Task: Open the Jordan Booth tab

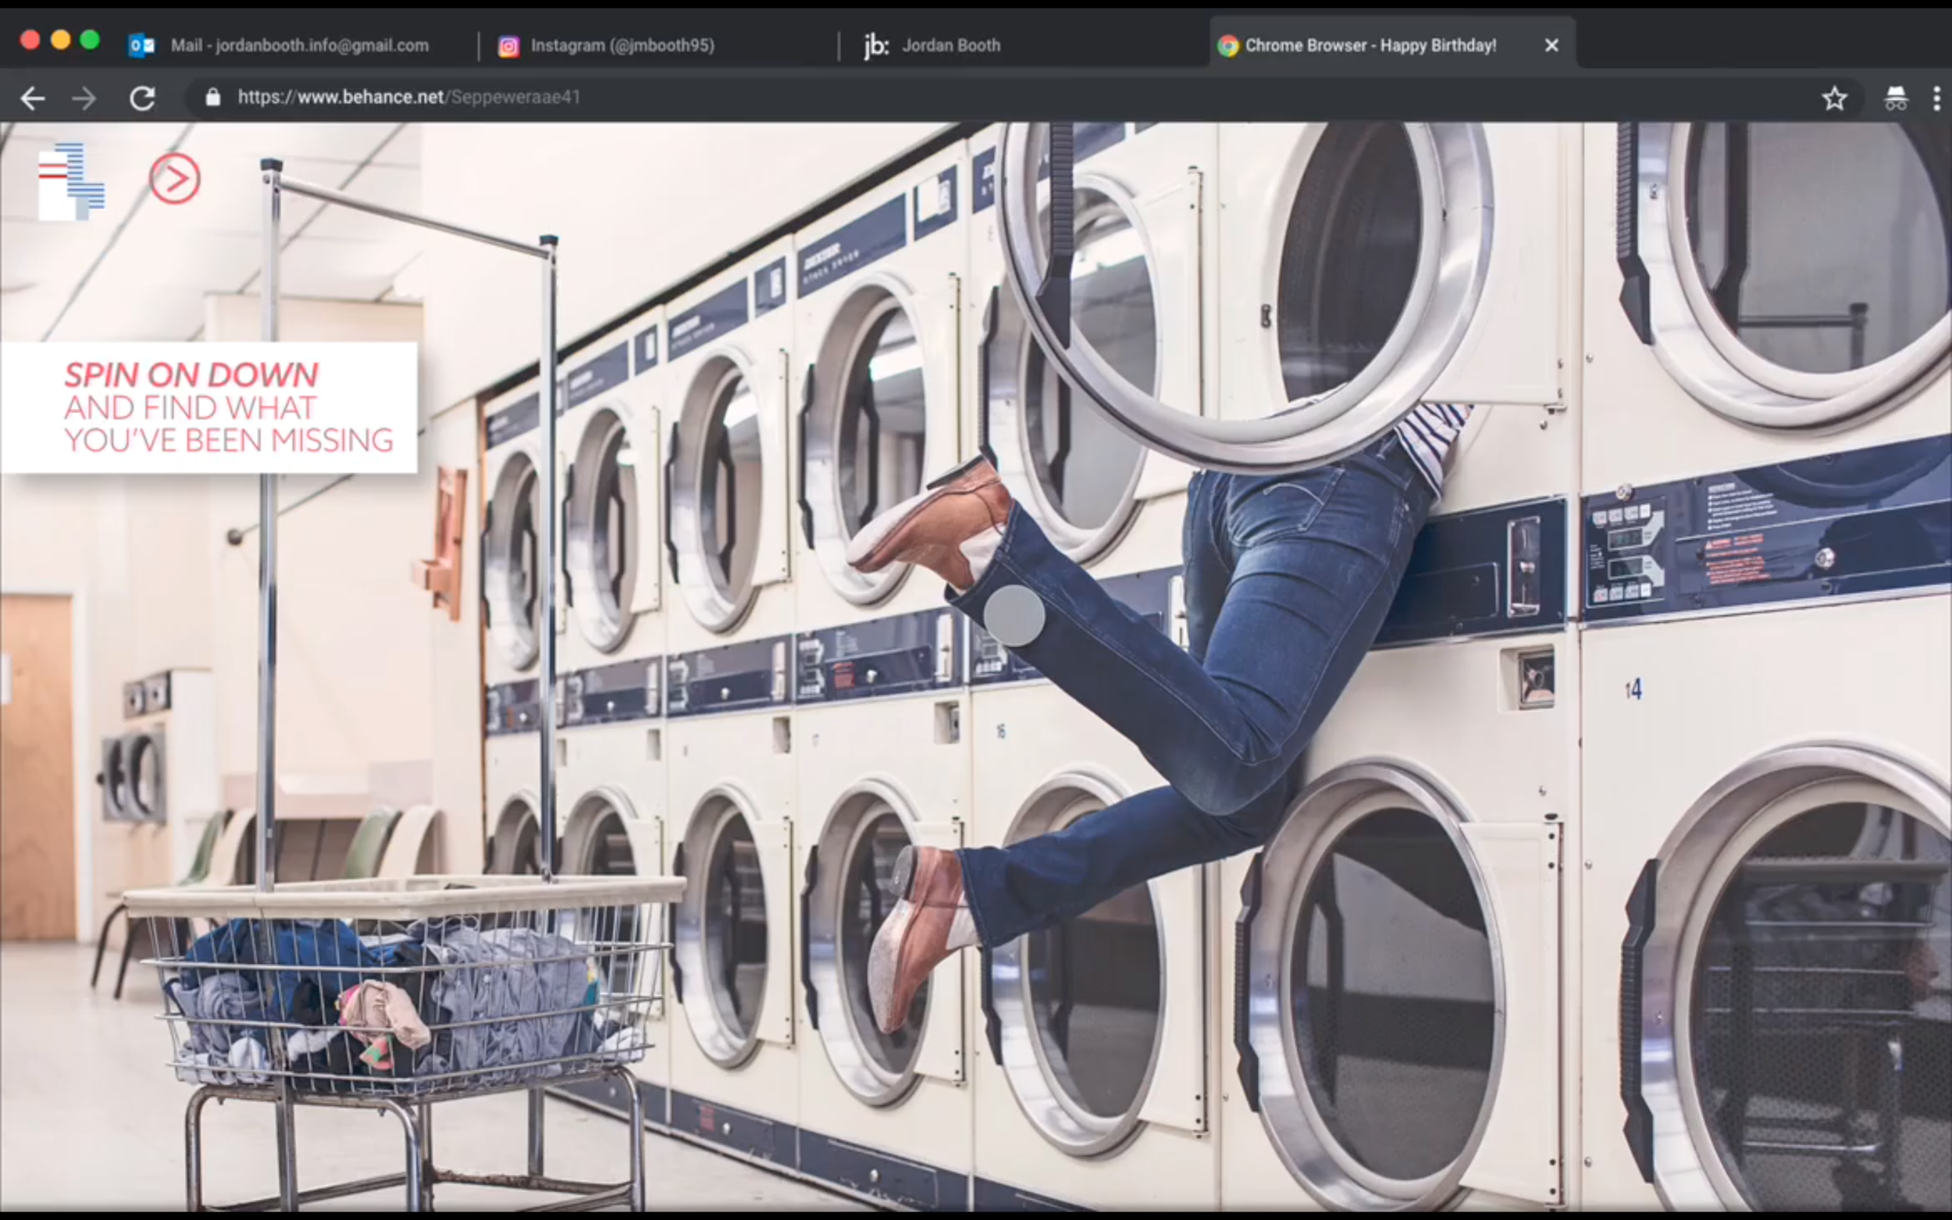Action: [950, 45]
